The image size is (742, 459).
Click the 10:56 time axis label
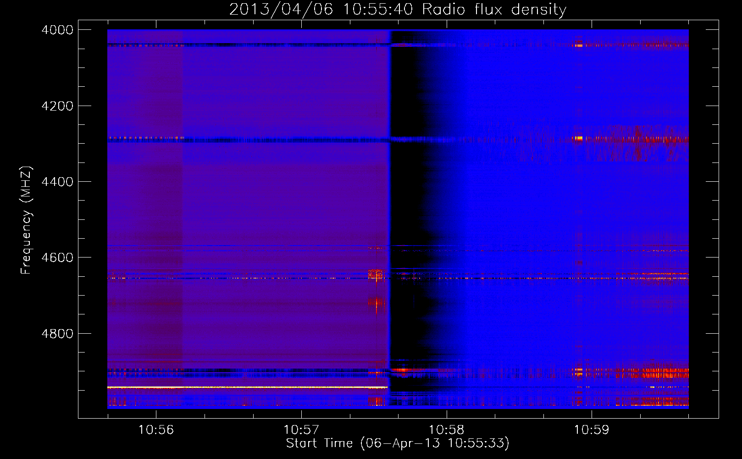click(x=156, y=430)
